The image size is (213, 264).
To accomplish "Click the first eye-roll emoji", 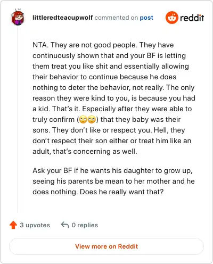I will click(83, 119).
